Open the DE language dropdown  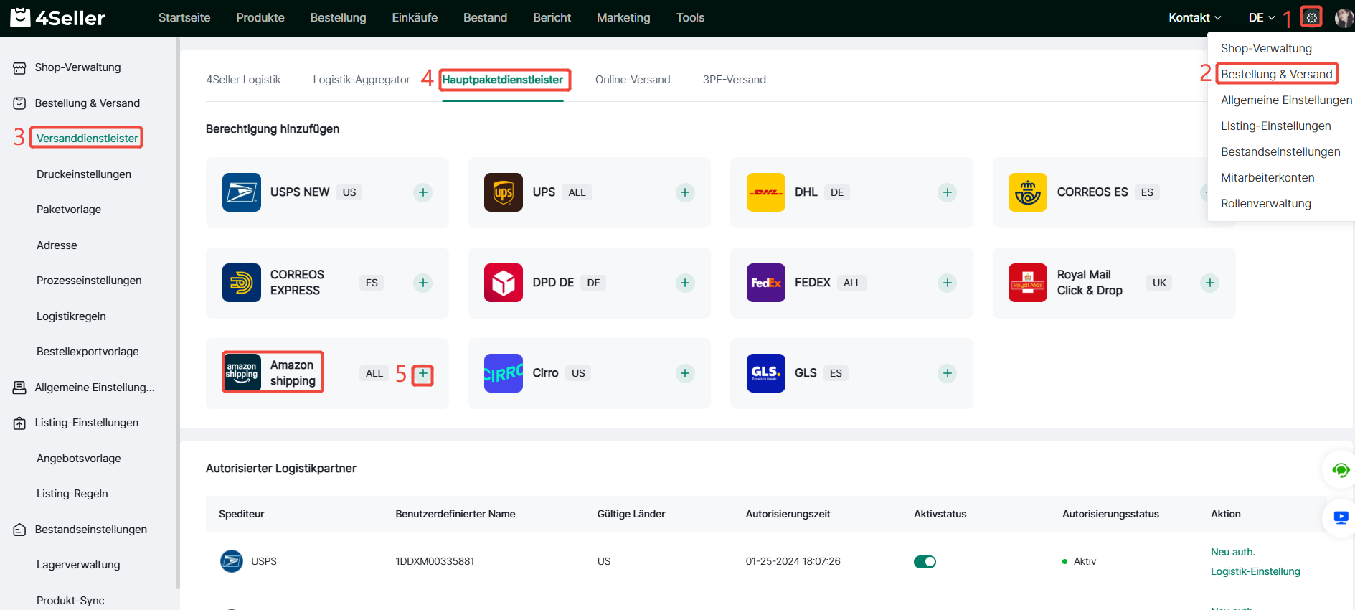pyautogui.click(x=1262, y=18)
